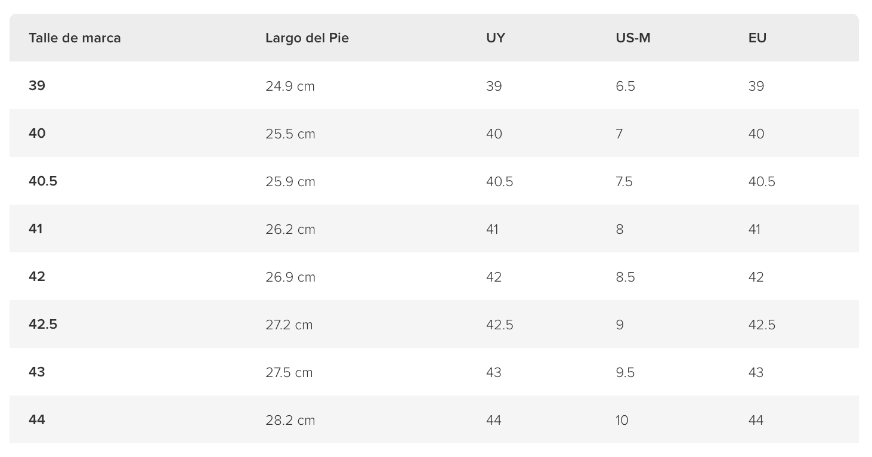The width and height of the screenshot is (872, 457).
Task: Select brand size 41 row label
Action: (x=36, y=229)
